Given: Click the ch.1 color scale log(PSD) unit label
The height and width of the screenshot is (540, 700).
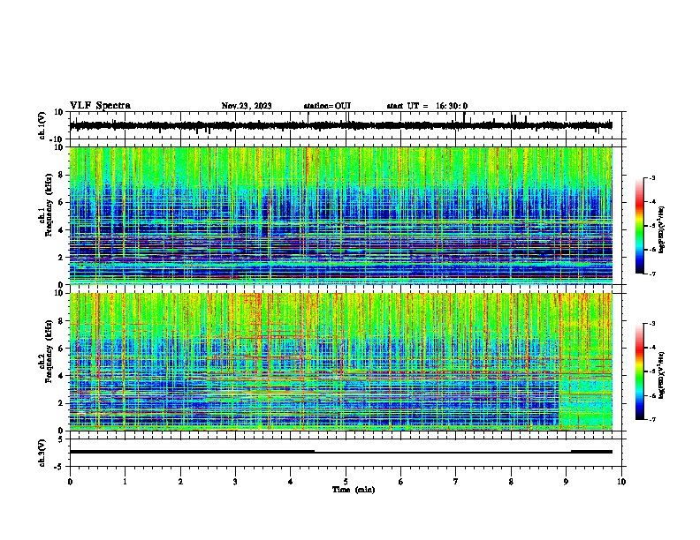Looking at the screenshot, I should coord(661,229).
